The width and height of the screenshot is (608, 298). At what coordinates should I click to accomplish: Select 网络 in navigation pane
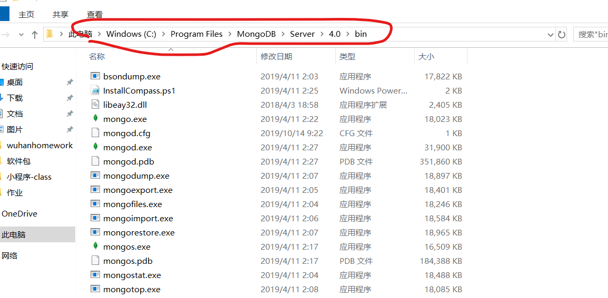[9, 255]
